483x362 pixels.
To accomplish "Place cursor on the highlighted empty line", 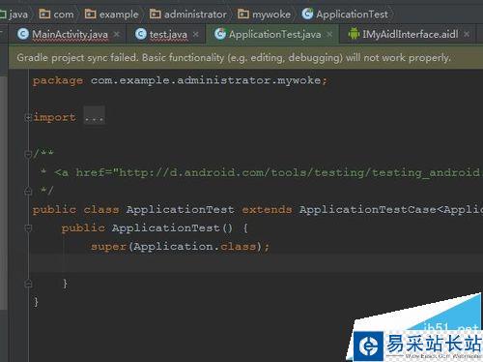I will [256, 263].
